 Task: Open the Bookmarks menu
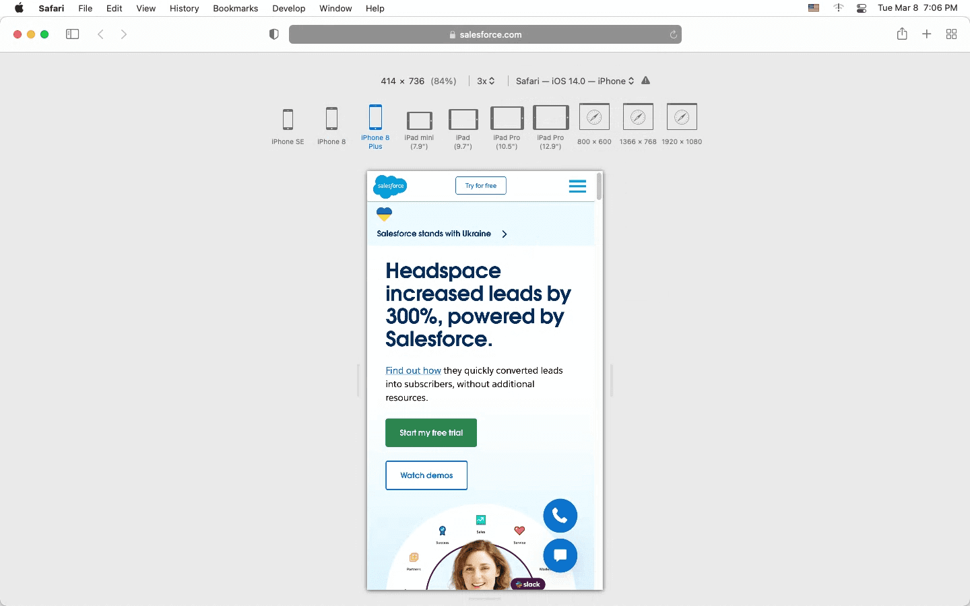click(x=235, y=9)
